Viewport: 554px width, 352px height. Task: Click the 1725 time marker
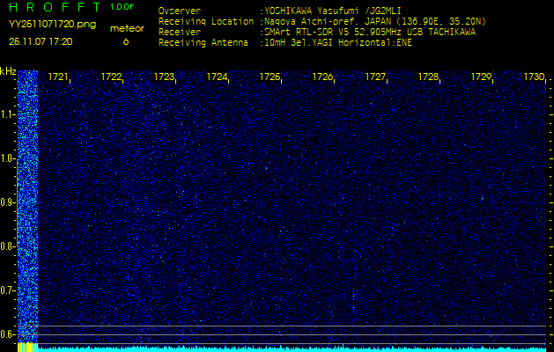(270, 77)
